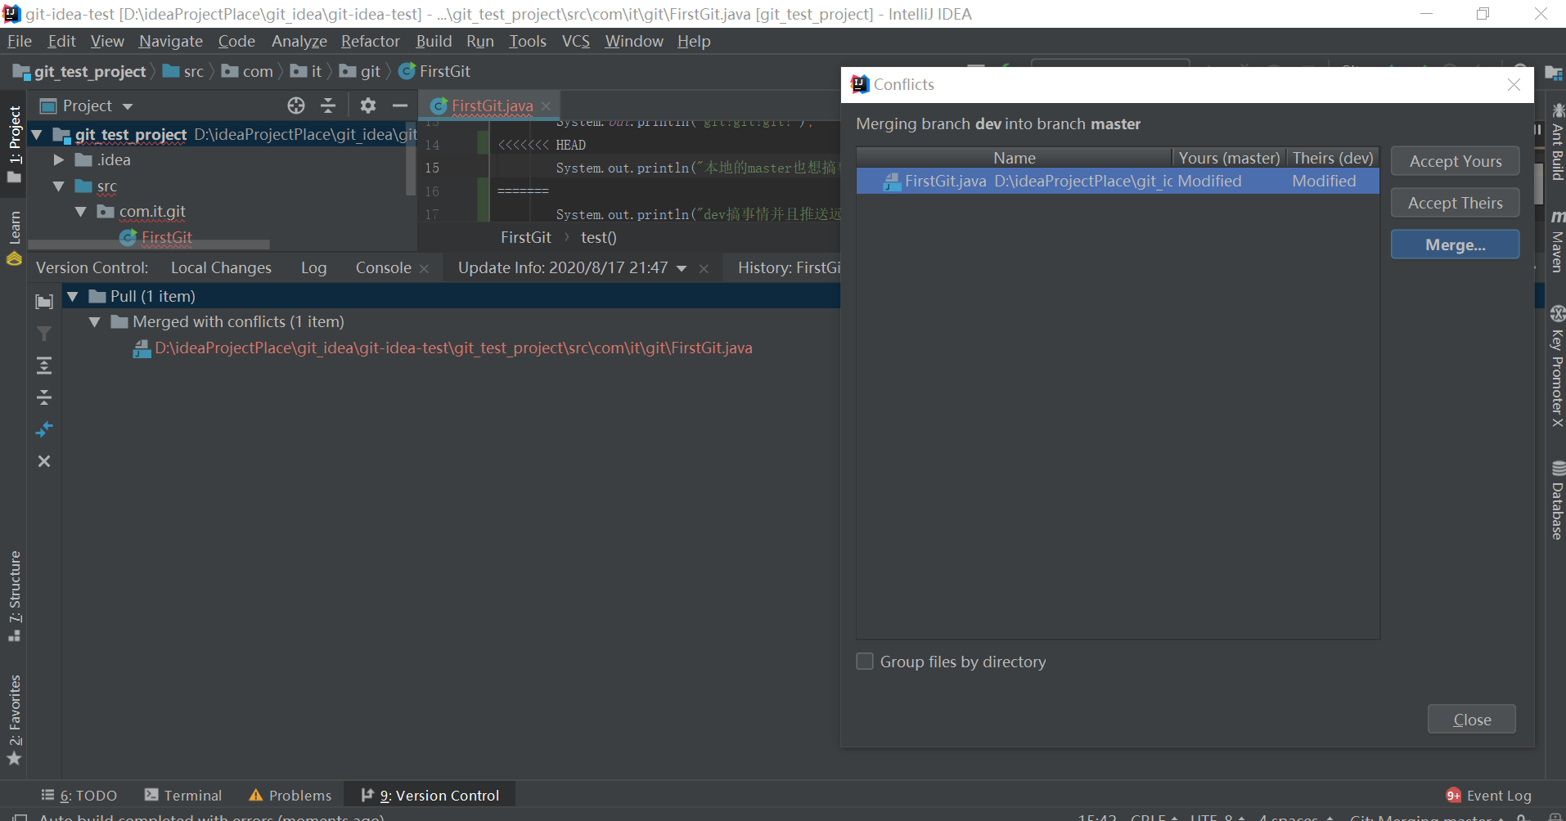
Task: Collapse Merged with conflicts node
Action: point(95,322)
